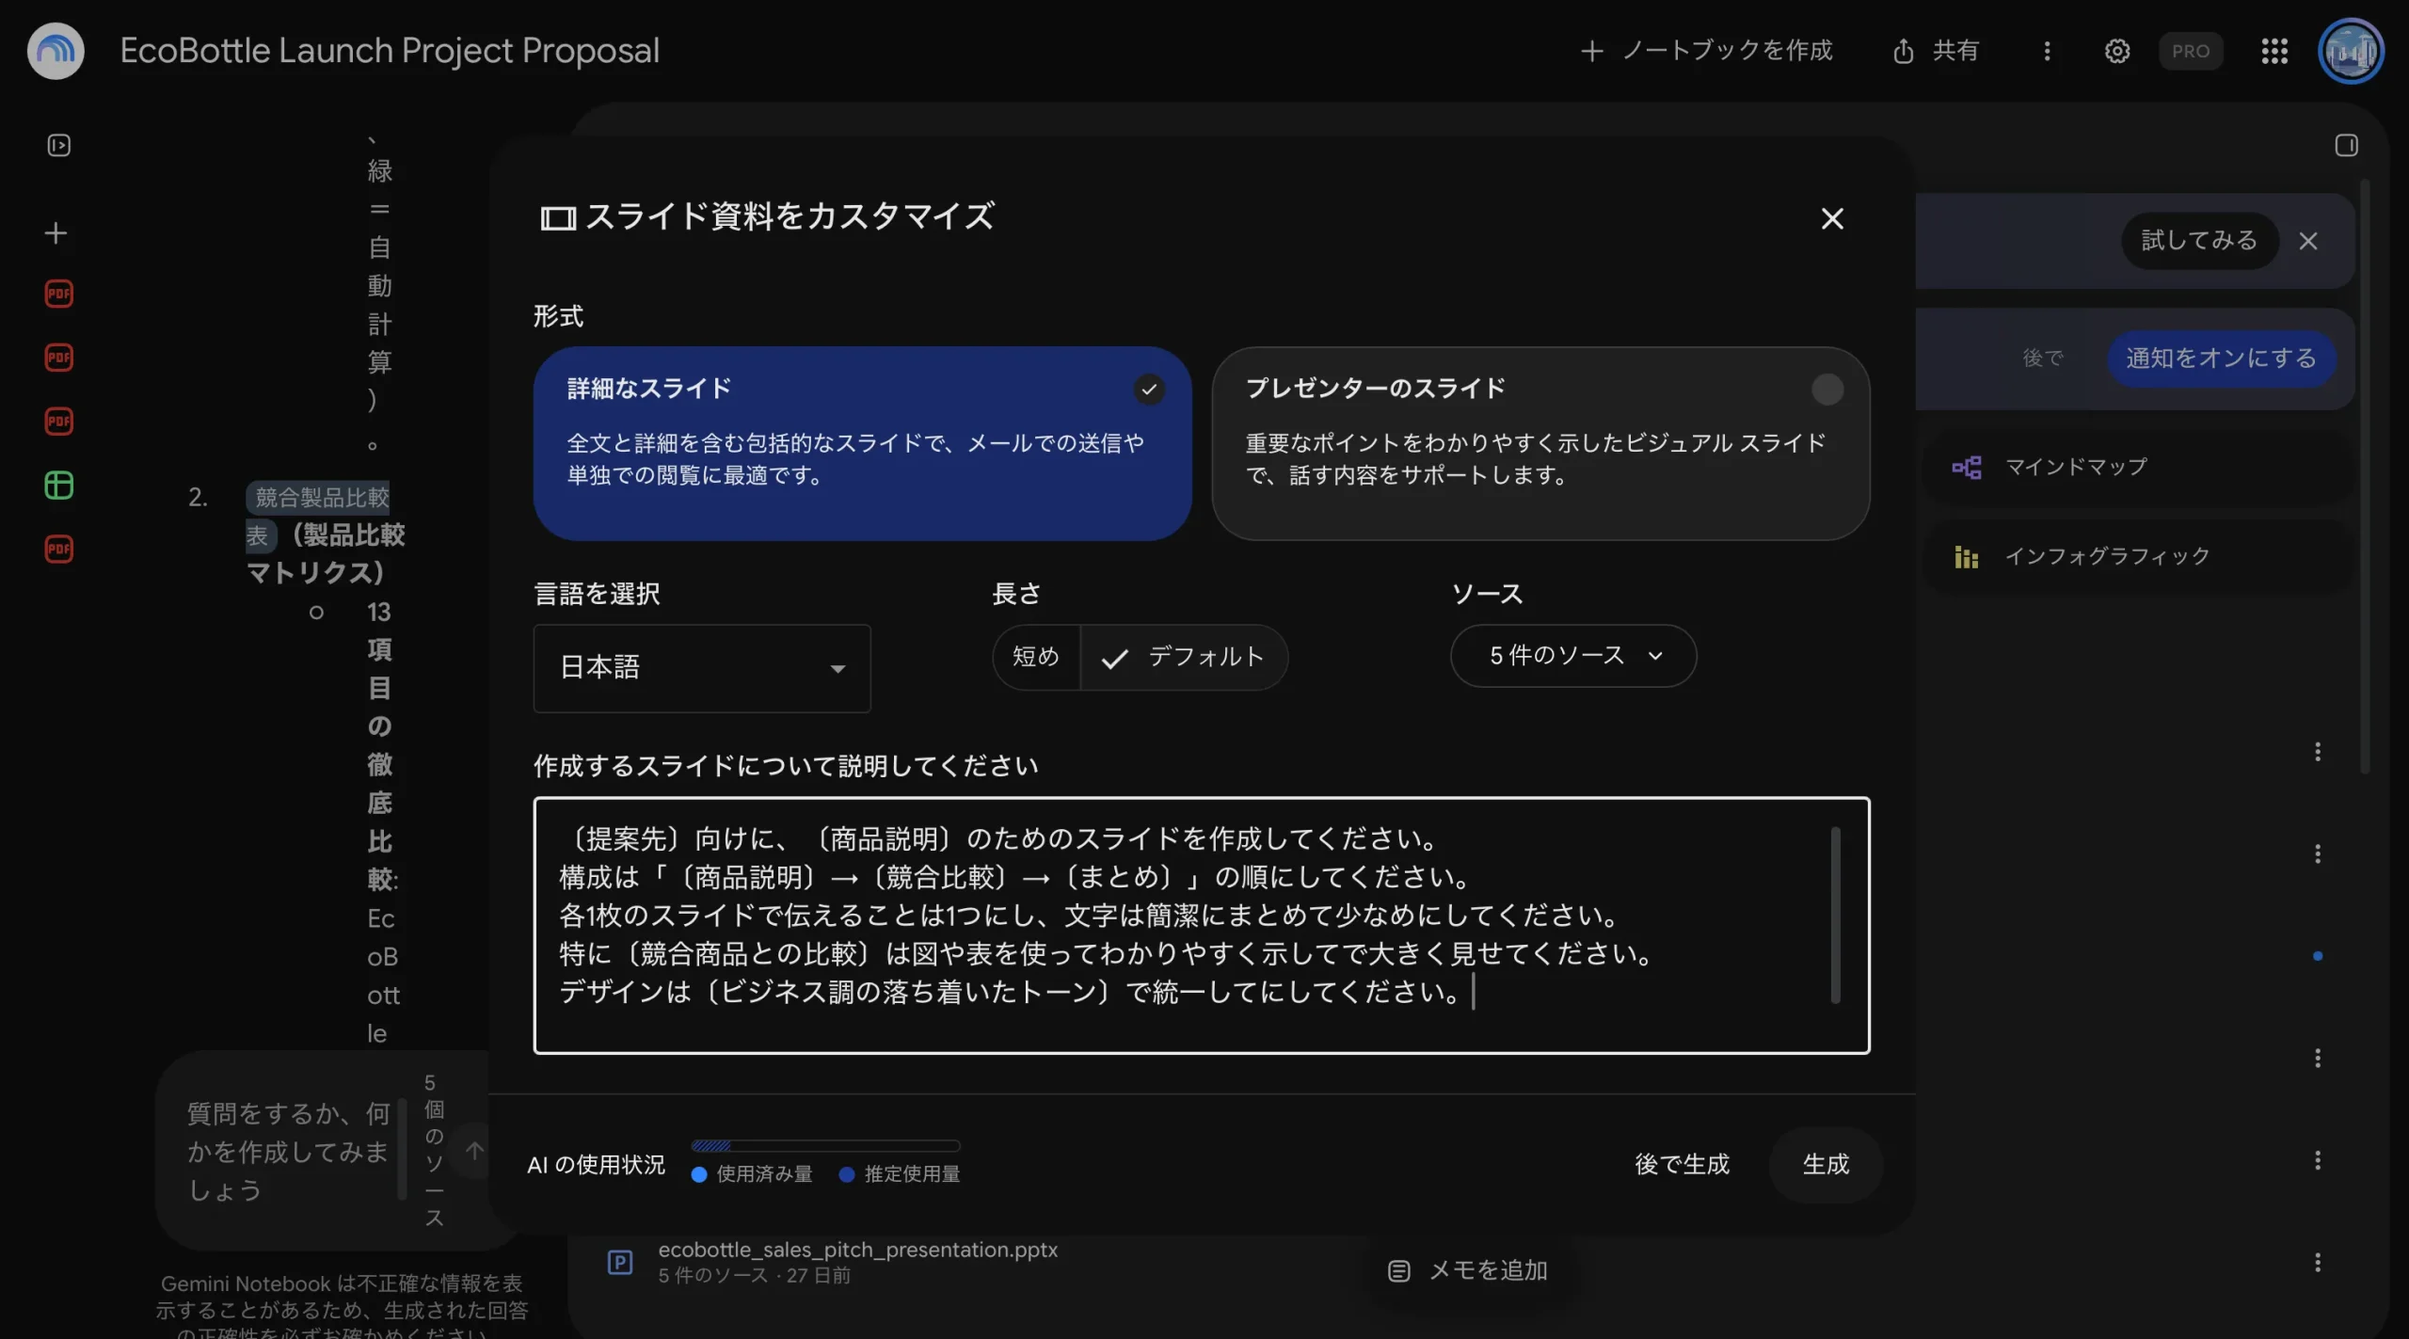2409x1339 pixels.
Task: Dismiss the 試してみる banner
Action: 2308,241
